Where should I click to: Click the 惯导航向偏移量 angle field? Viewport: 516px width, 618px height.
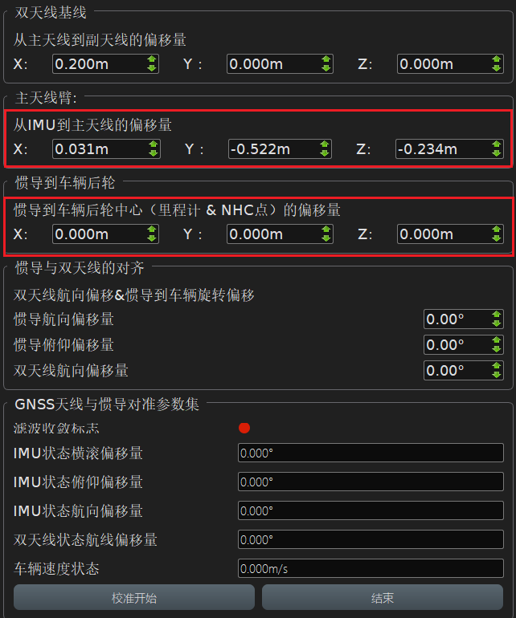(464, 319)
